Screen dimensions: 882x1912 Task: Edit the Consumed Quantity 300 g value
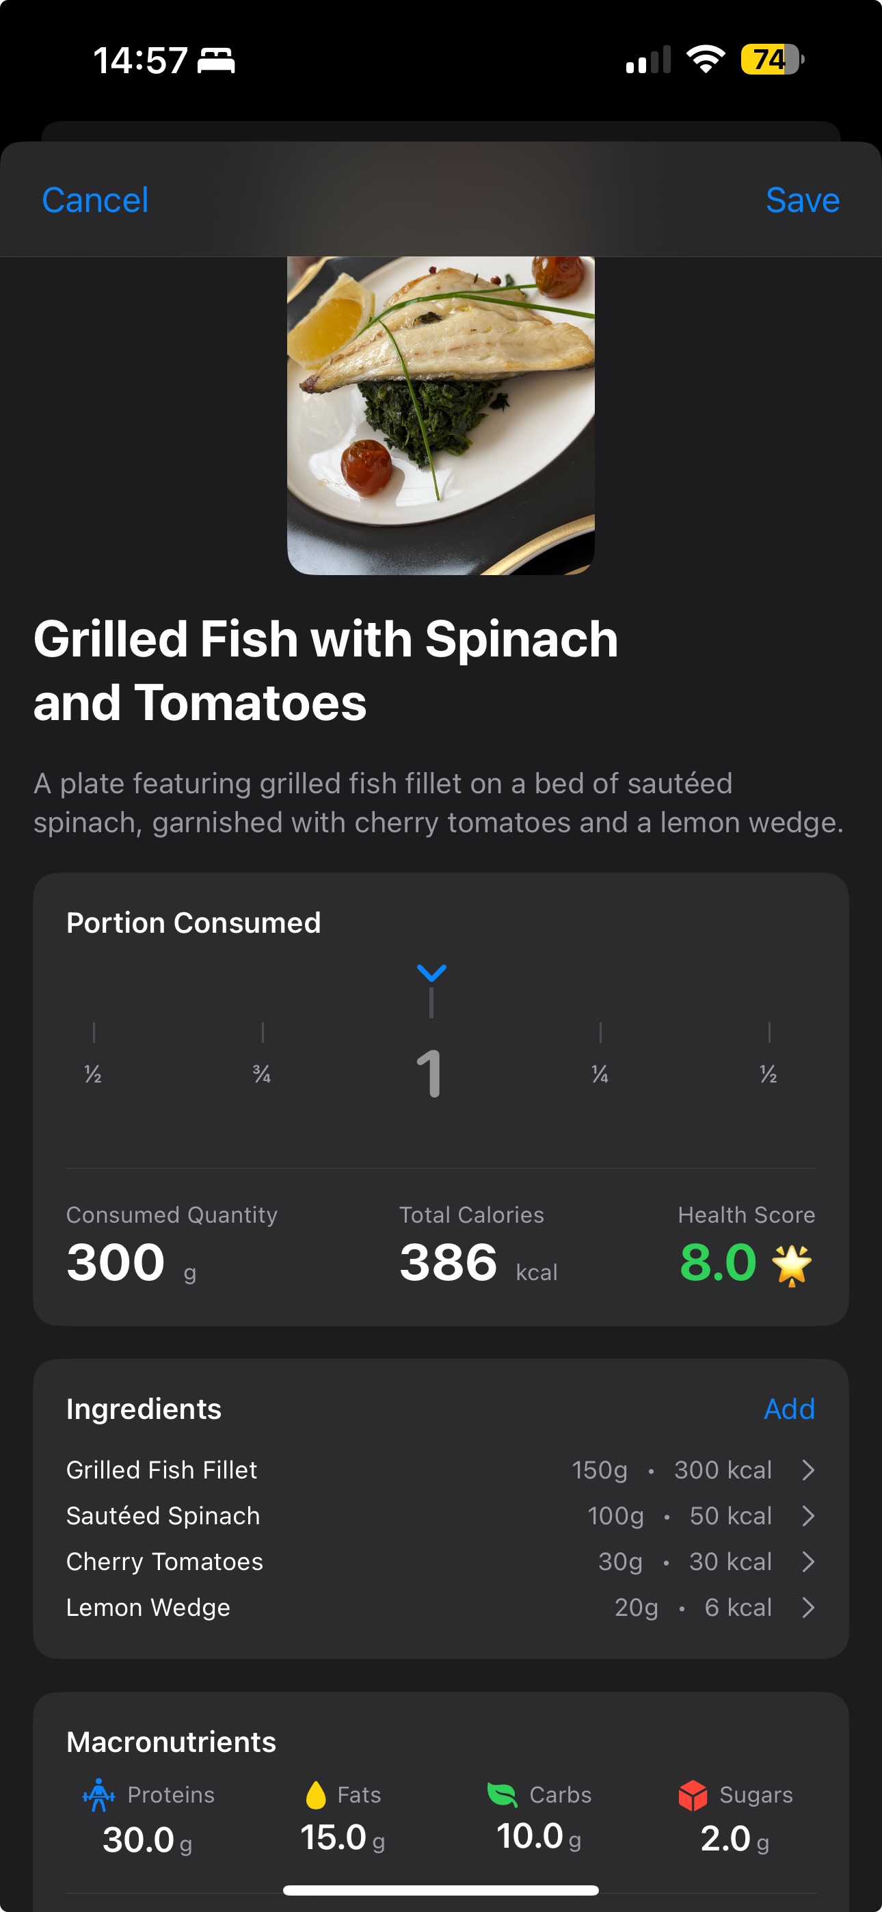point(116,1262)
